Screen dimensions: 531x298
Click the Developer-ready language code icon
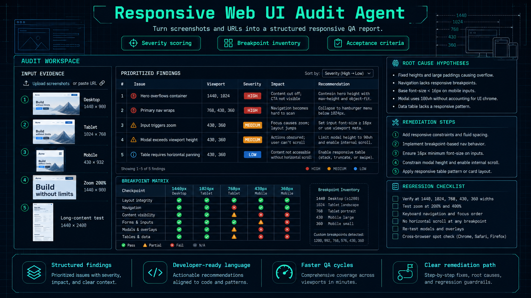click(x=155, y=272)
